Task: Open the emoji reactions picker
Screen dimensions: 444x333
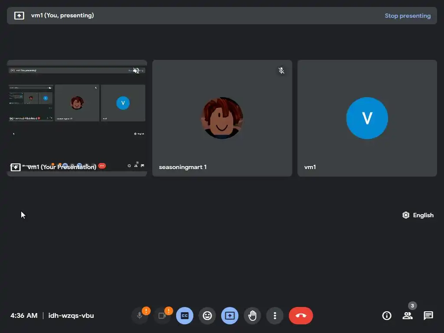Action: (207, 316)
